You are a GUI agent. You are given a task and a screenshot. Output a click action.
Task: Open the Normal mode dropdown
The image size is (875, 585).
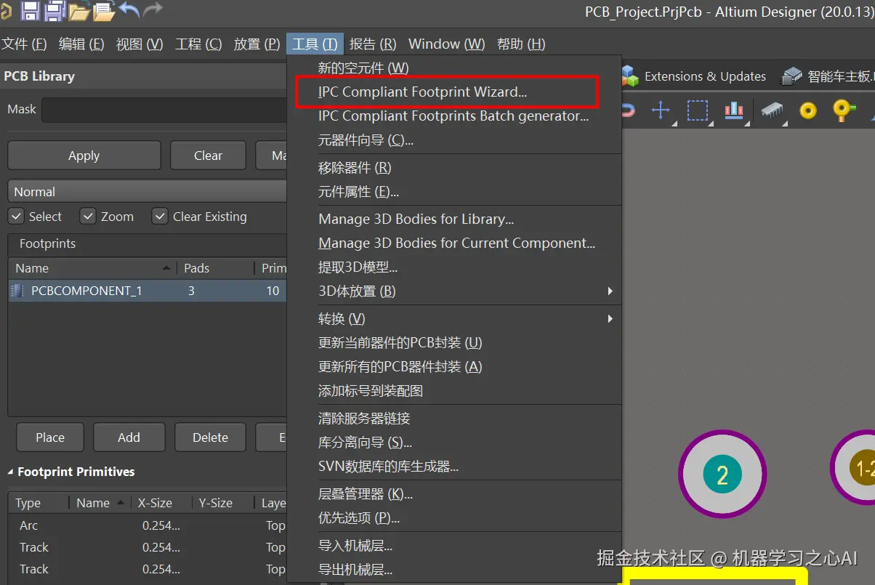click(148, 192)
